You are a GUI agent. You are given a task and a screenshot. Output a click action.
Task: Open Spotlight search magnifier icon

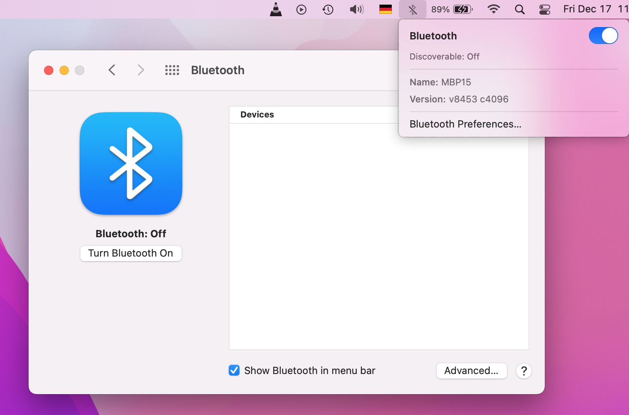click(520, 9)
